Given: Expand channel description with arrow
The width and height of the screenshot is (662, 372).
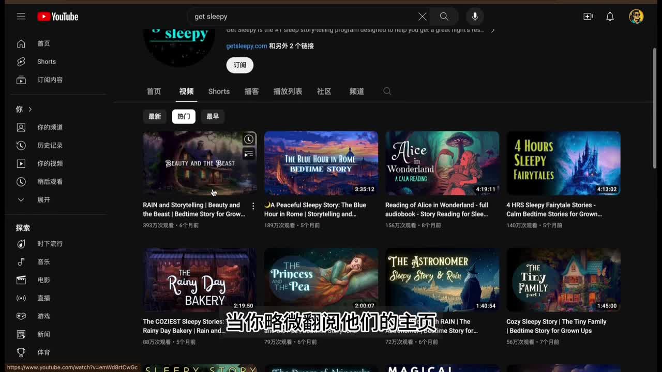Looking at the screenshot, I should click(x=492, y=30).
